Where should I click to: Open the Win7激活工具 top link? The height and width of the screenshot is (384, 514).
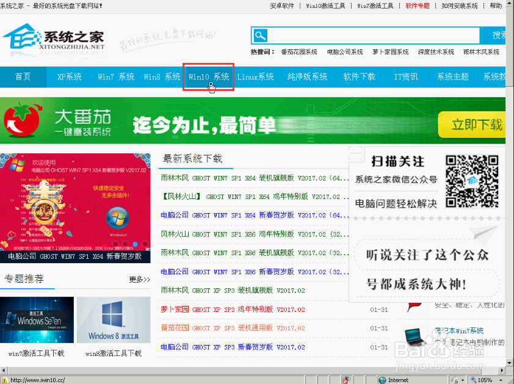click(375, 6)
